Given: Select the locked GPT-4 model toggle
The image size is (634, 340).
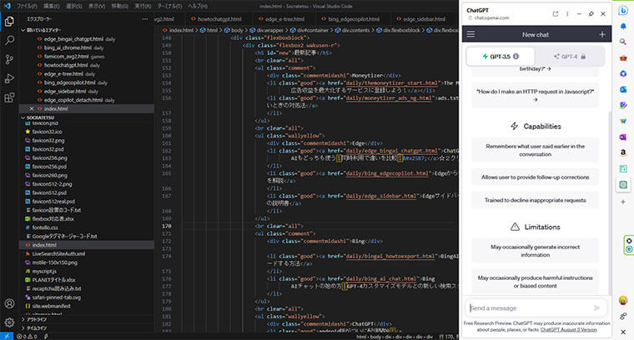Looking at the screenshot, I should (570, 57).
